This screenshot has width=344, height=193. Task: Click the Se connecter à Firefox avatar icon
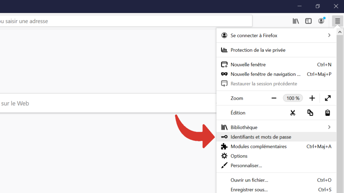(224, 35)
